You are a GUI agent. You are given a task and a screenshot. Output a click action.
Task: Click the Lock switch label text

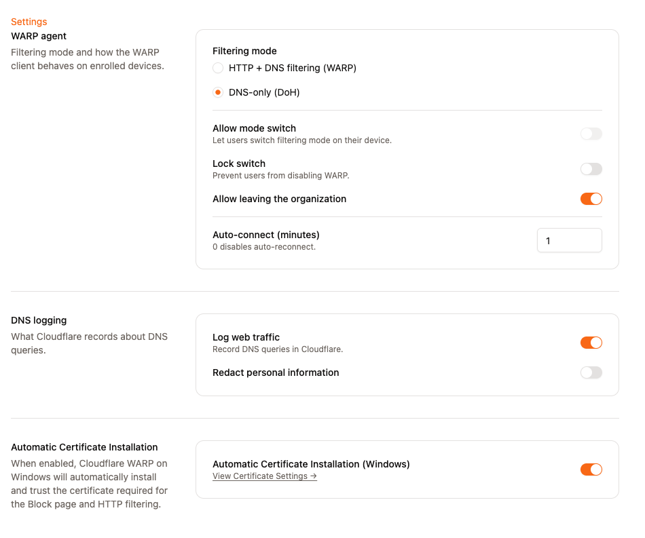(x=239, y=164)
